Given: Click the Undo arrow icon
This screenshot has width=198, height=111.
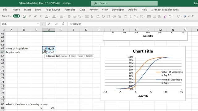Looking at the screenshot, I should (171, 16).
